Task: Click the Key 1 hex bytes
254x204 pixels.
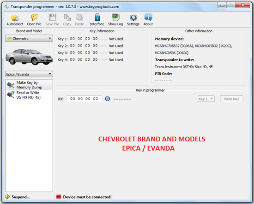Action: tap(84, 39)
